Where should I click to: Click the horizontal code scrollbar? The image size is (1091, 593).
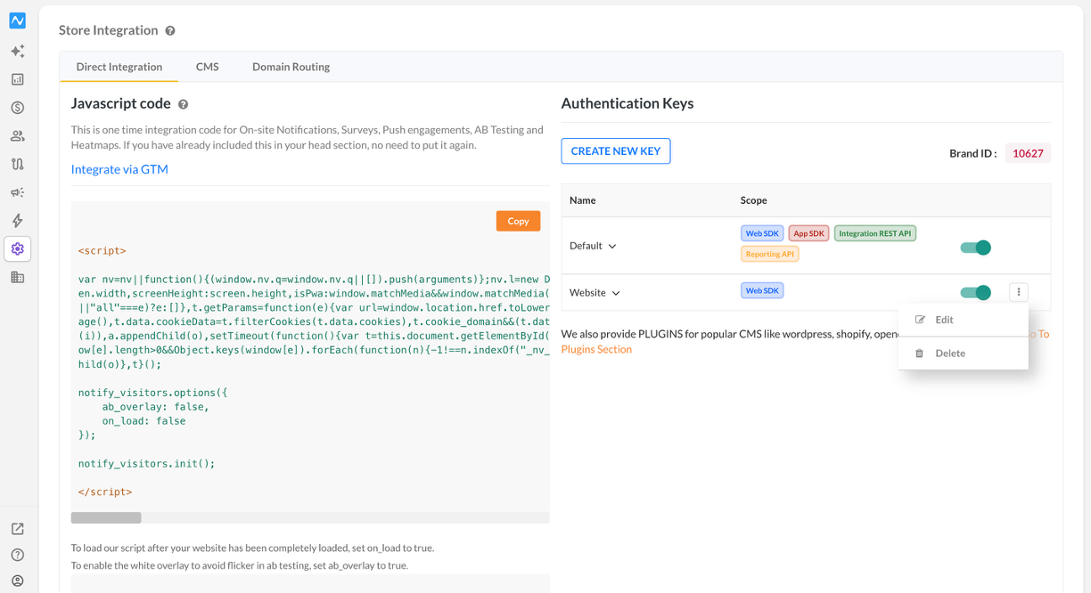(106, 517)
